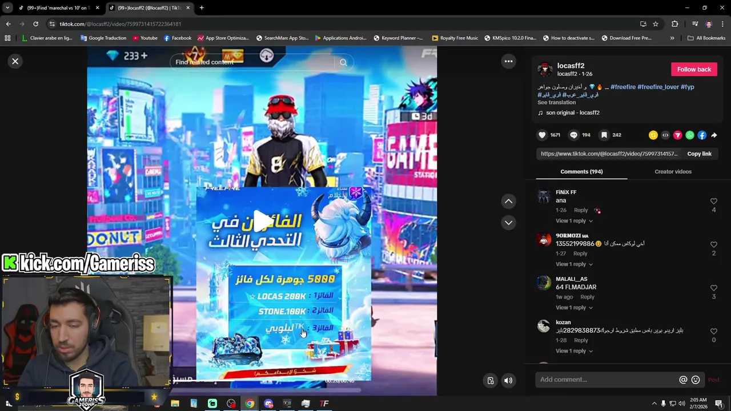Click the Chrome icon in taskbar
Screen dimensions: 731x411
point(250,404)
